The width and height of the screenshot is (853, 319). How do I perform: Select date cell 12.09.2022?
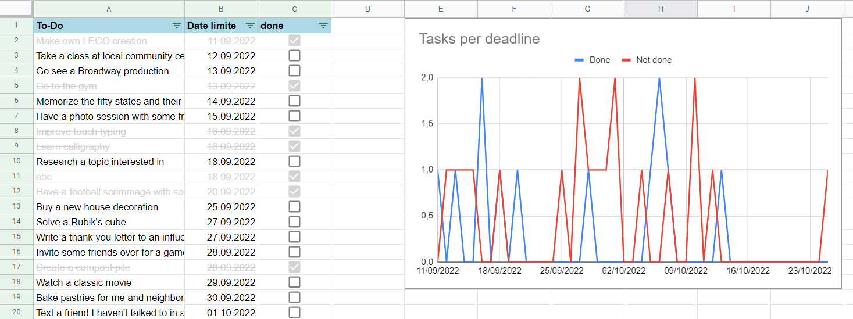[x=222, y=56]
